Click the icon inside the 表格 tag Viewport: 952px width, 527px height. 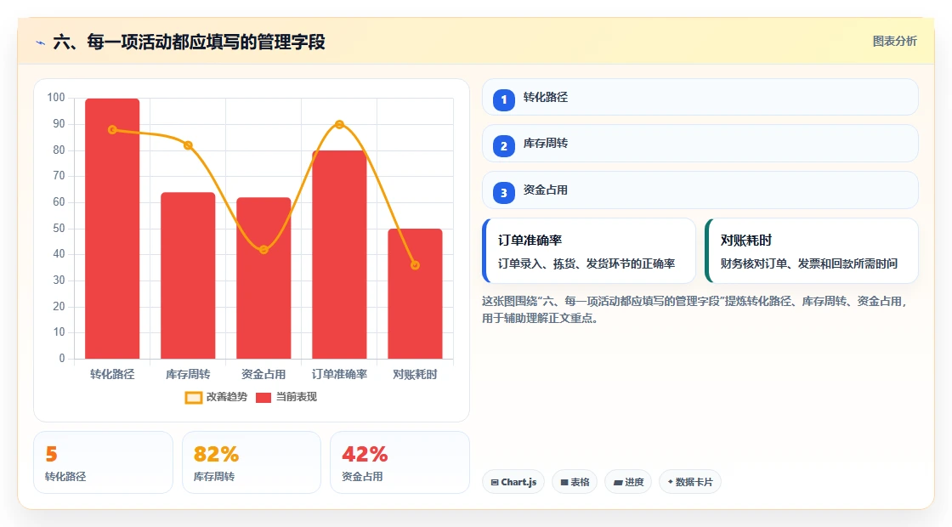click(x=564, y=482)
